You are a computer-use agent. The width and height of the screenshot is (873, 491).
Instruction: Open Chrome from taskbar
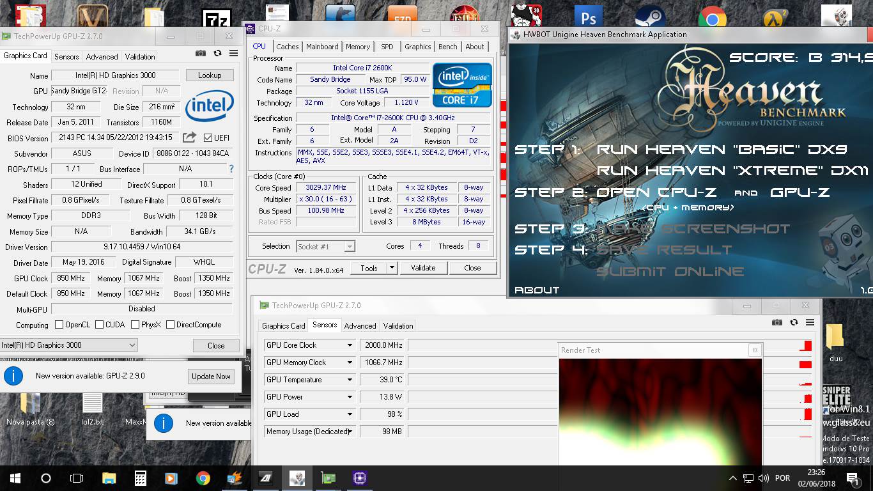click(203, 478)
